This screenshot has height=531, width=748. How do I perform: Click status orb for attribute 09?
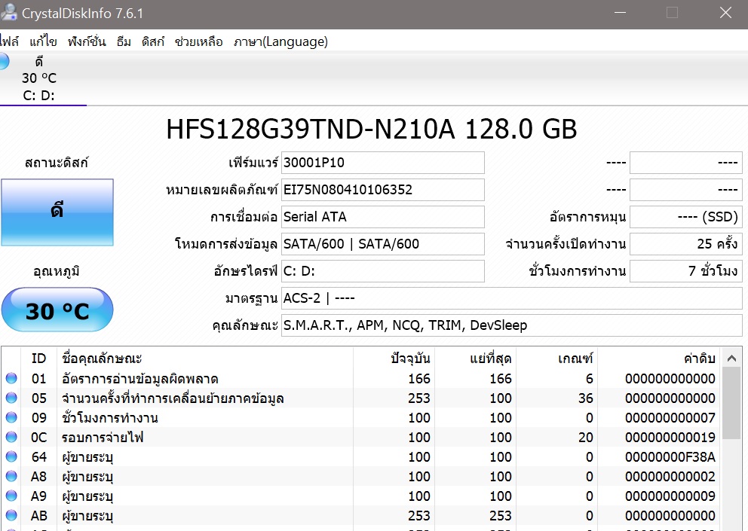coord(11,417)
